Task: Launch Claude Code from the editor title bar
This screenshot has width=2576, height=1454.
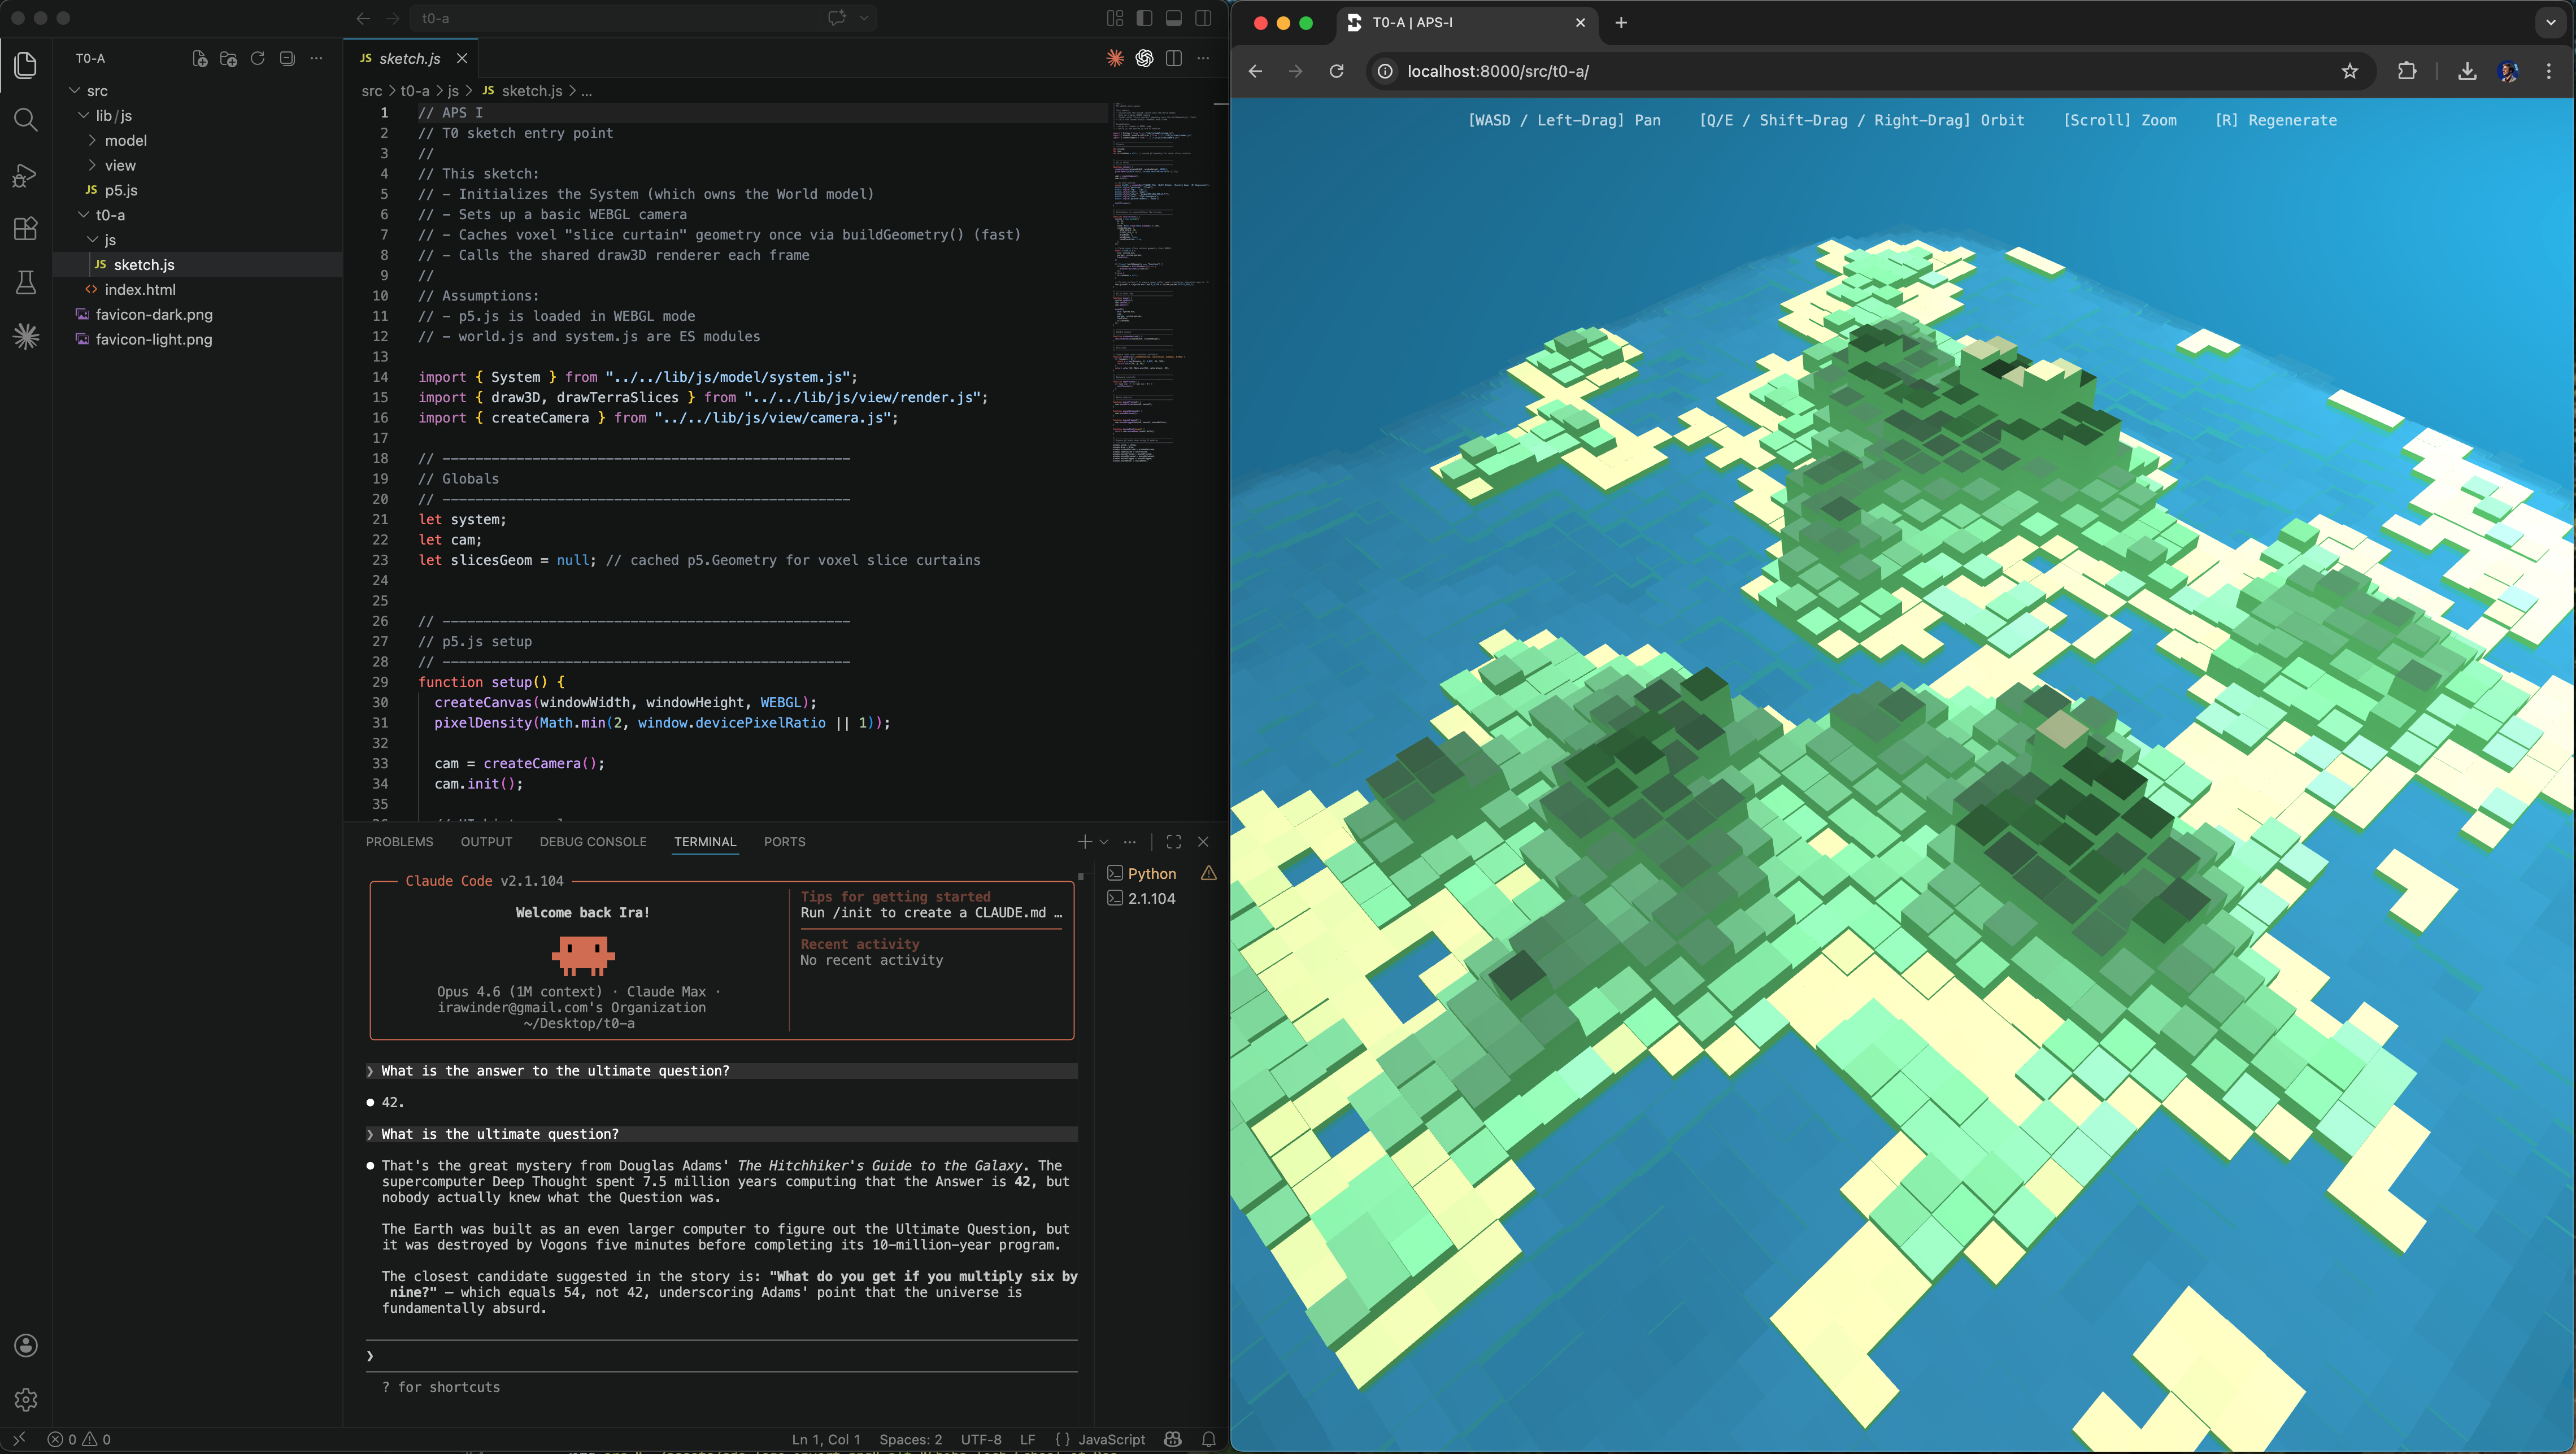Action: pos(1115,58)
